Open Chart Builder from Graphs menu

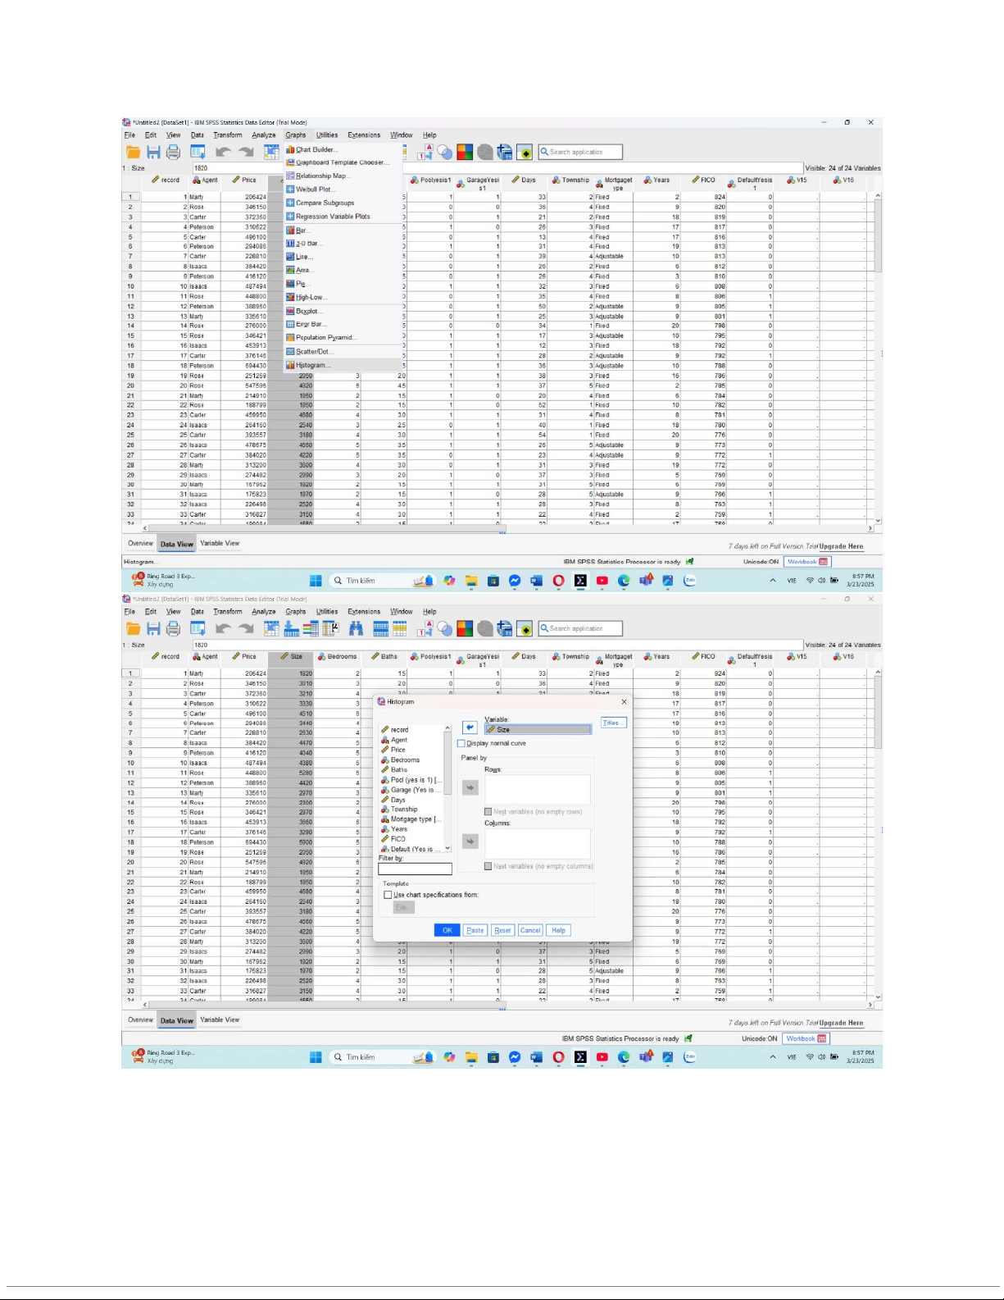pyautogui.click(x=316, y=150)
